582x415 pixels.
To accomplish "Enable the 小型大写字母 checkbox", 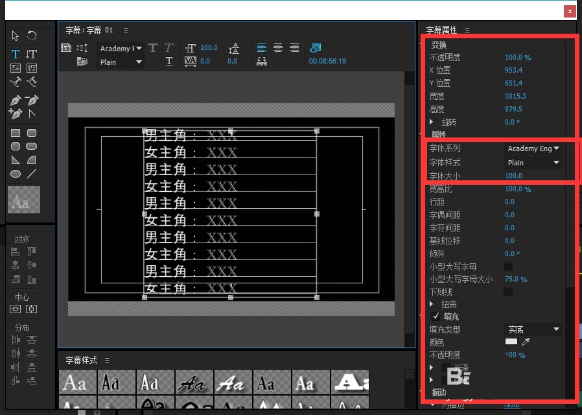I will (508, 266).
